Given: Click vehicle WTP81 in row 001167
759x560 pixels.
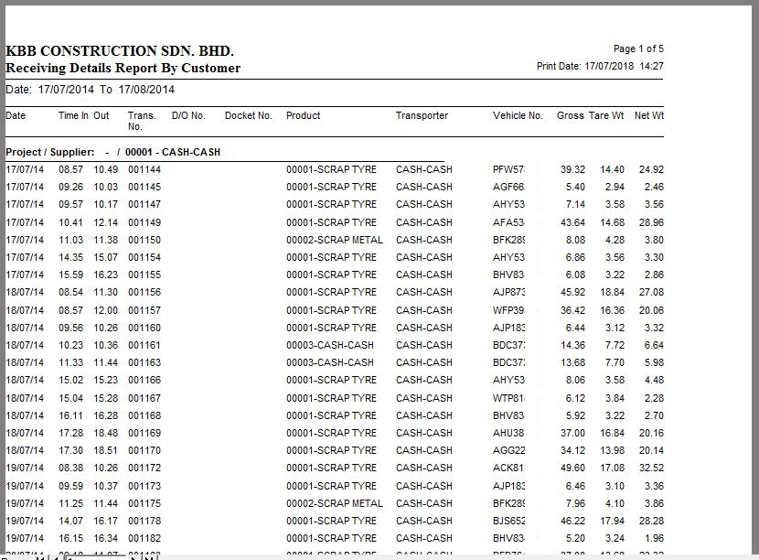Looking at the screenshot, I should [x=508, y=399].
